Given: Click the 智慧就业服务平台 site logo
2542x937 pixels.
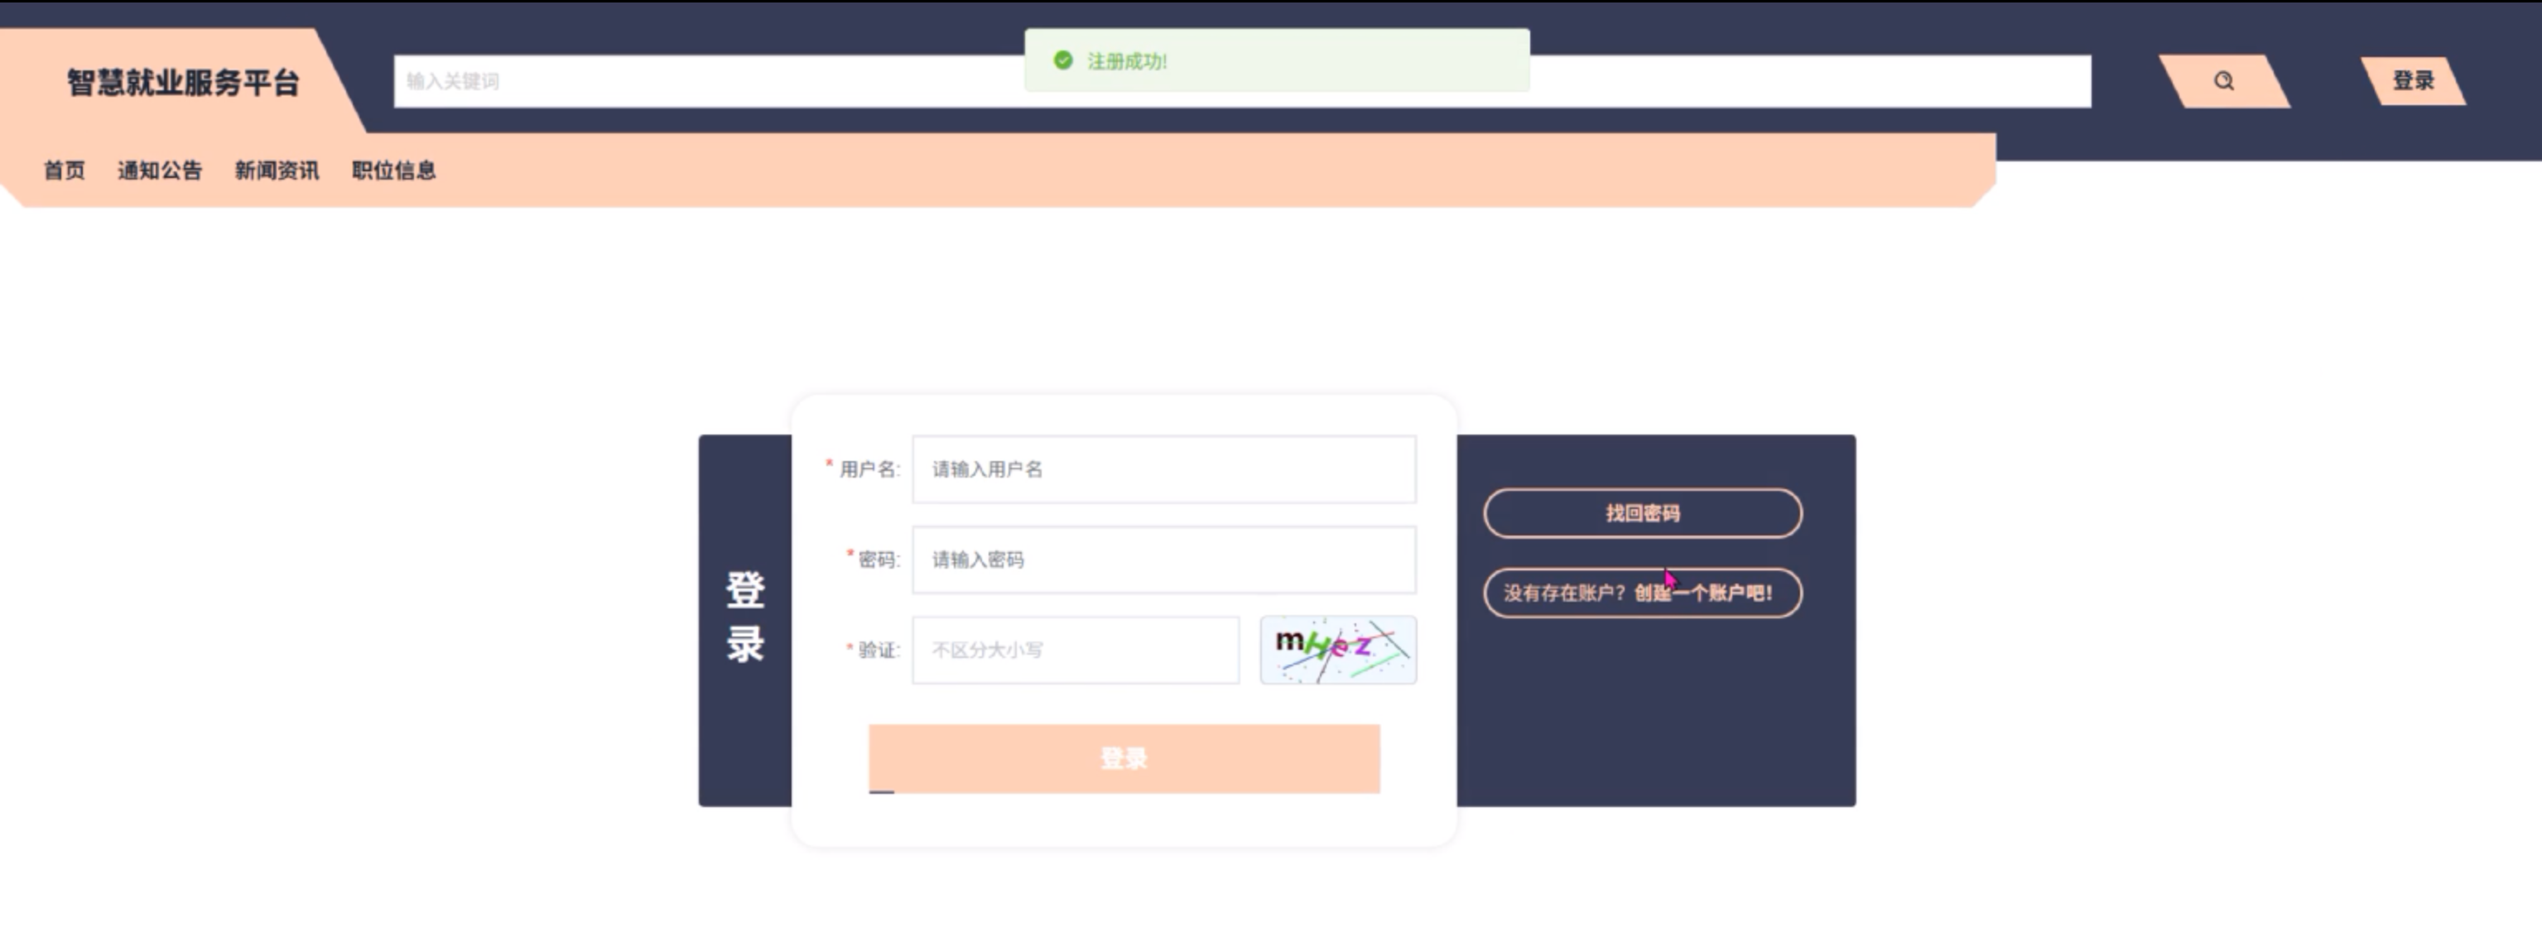Looking at the screenshot, I should coord(182,83).
